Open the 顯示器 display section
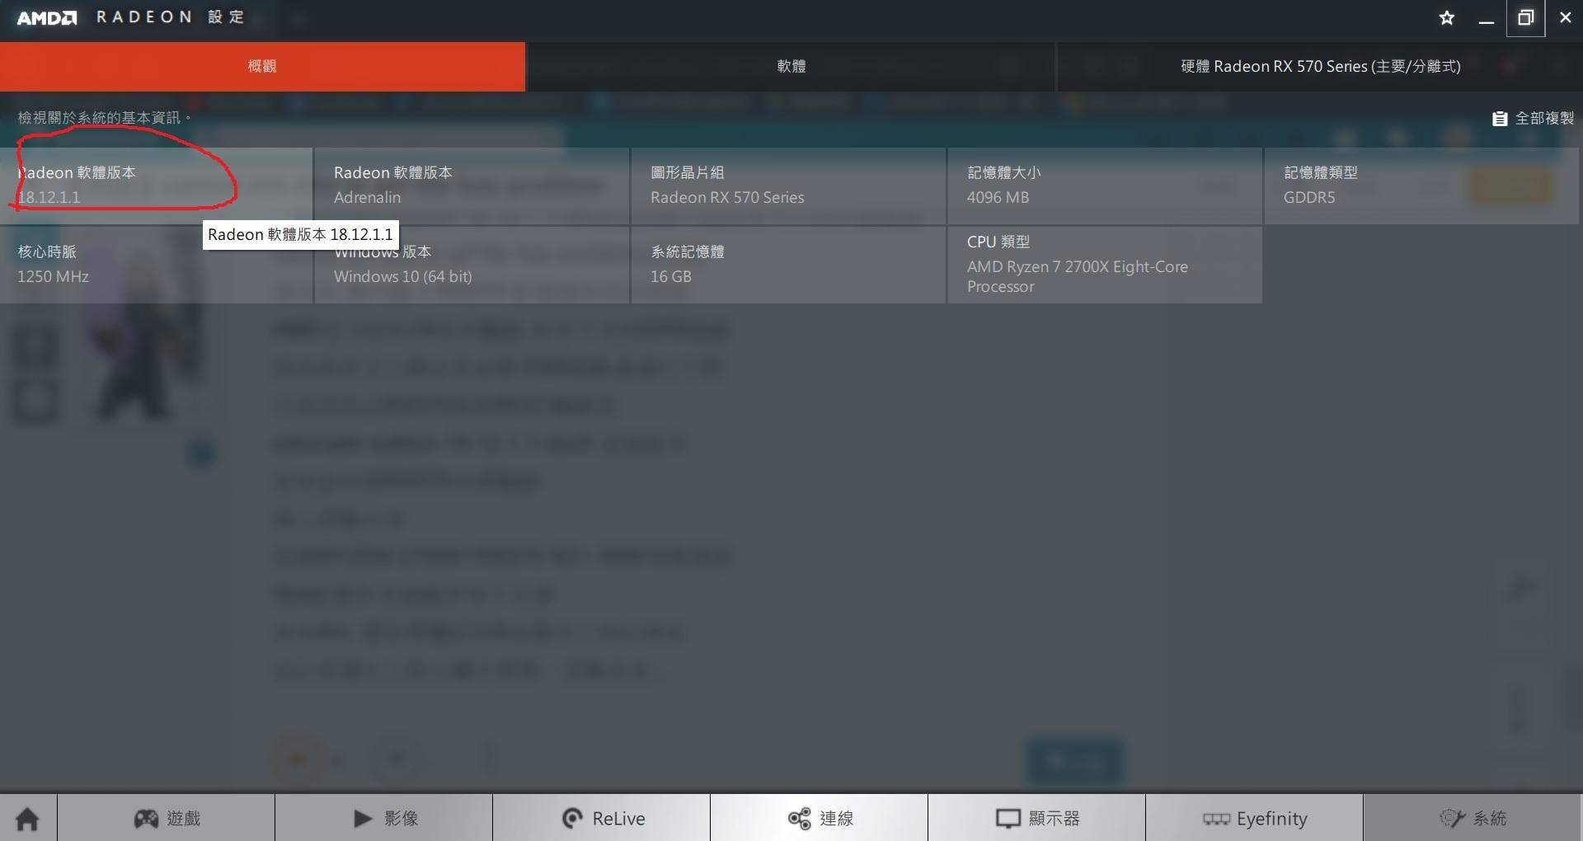1583x841 pixels. 1037,818
